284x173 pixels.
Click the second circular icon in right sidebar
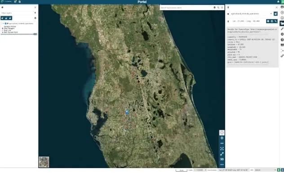[x=282, y=18]
